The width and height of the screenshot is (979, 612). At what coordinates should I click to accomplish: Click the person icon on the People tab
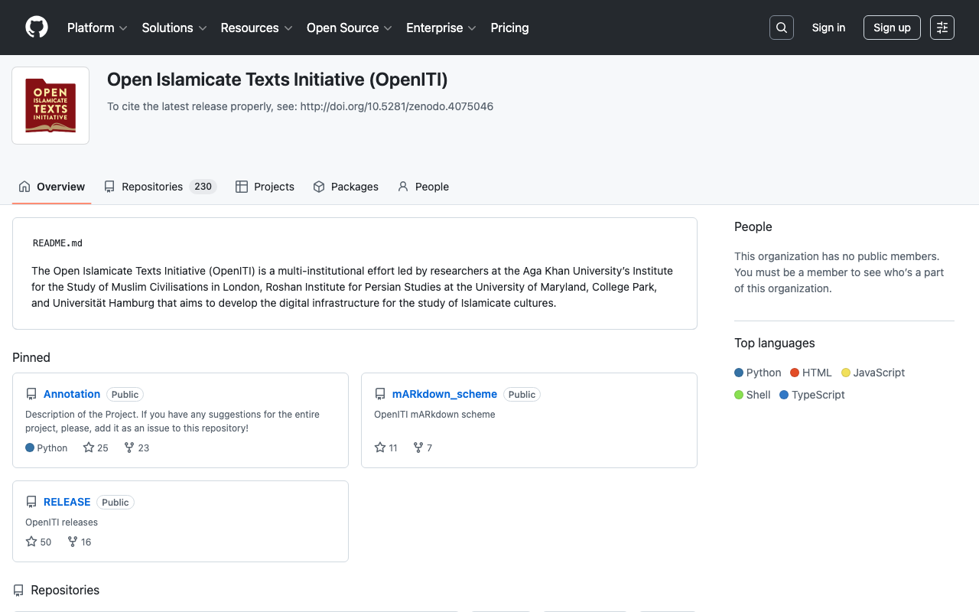(402, 186)
